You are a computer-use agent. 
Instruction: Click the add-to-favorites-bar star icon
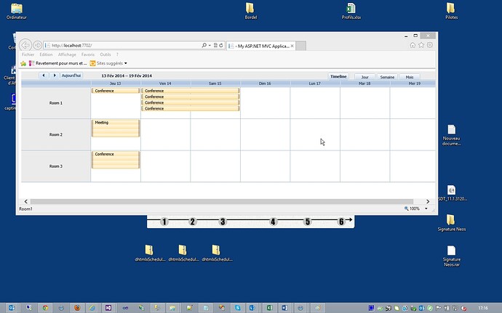[23, 63]
